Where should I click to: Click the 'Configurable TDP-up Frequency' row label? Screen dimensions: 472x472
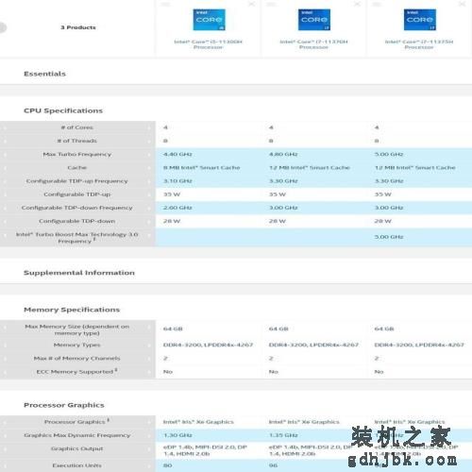tap(77, 181)
